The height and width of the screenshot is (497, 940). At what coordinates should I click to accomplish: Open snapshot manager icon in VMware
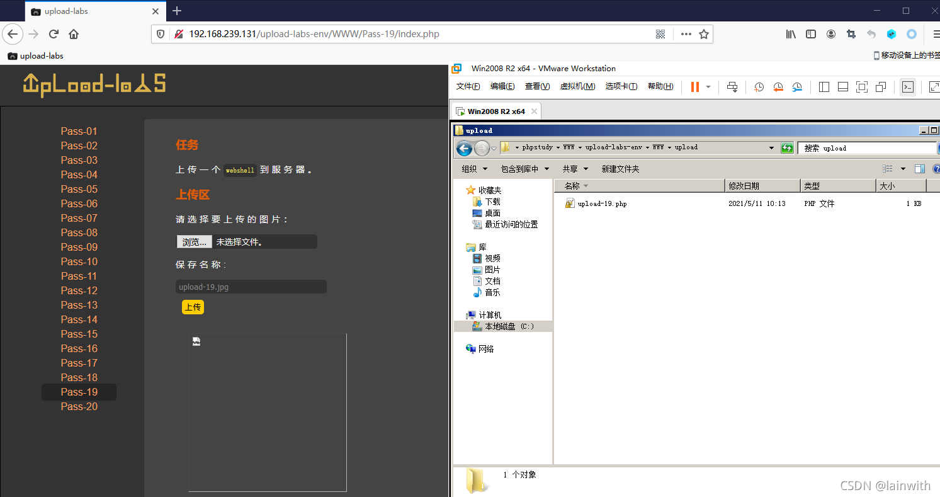[x=798, y=87]
